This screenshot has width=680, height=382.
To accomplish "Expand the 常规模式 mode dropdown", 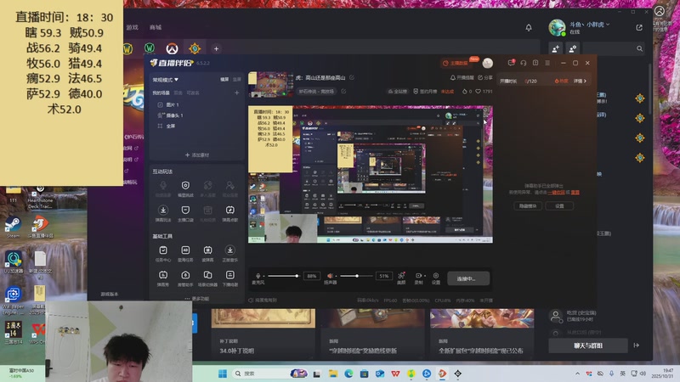I will [x=165, y=80].
